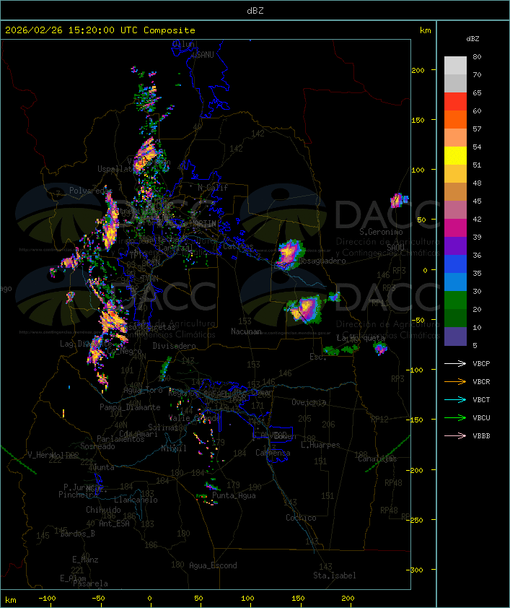Click the pink VBBB arrow icon
510x608 pixels.
(x=455, y=435)
